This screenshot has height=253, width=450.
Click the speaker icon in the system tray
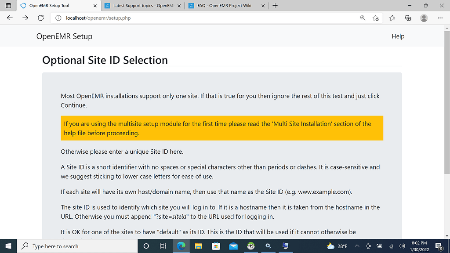(401, 246)
